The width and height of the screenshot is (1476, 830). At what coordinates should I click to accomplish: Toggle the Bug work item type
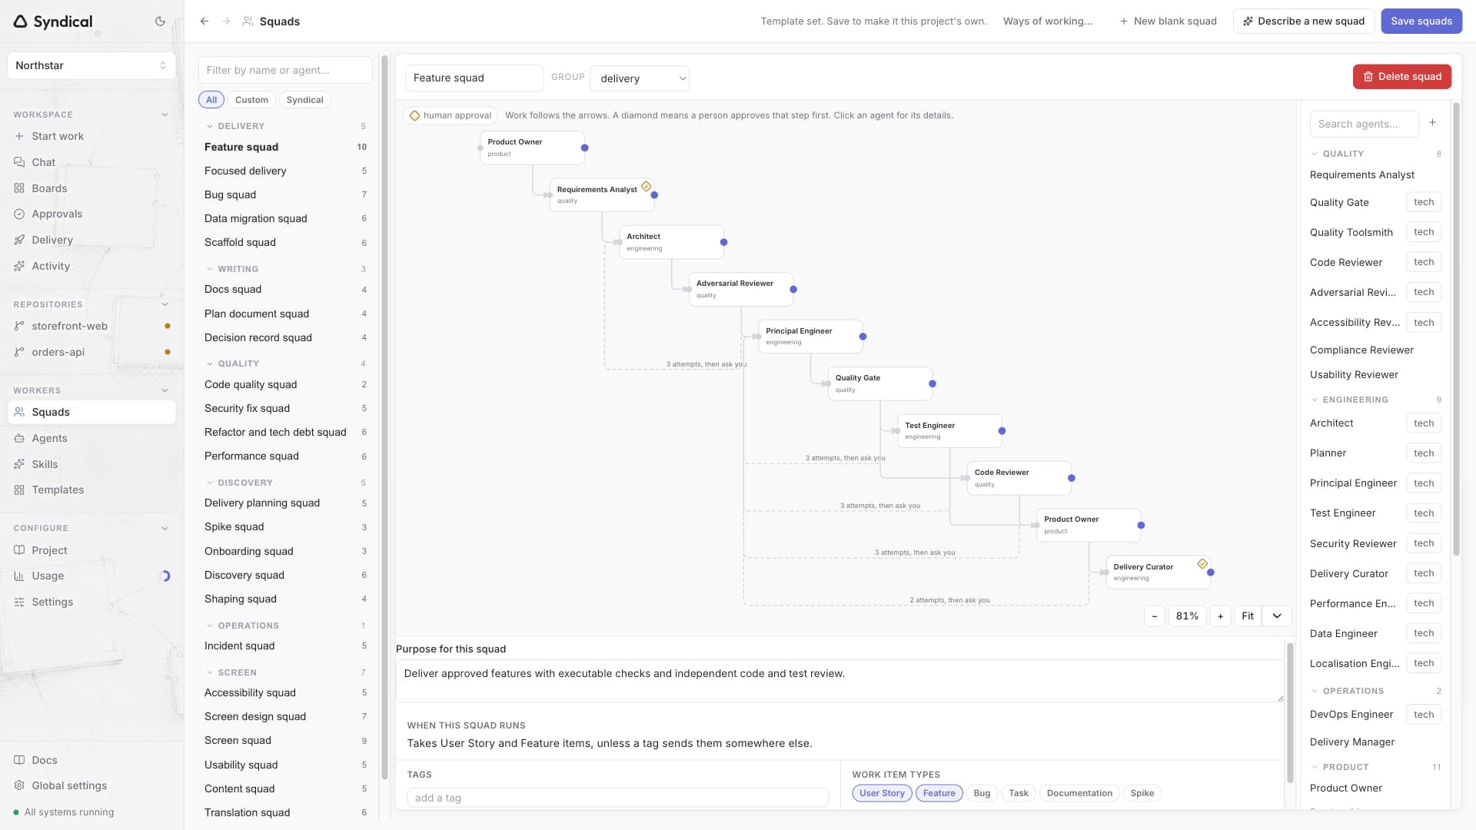[982, 793]
